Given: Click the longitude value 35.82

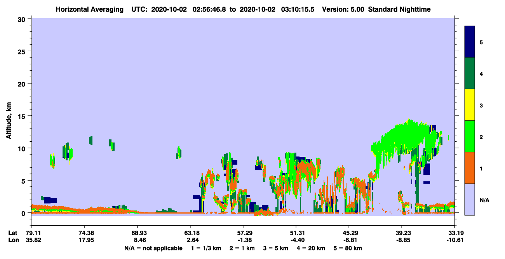Looking at the screenshot, I should click(33, 240).
